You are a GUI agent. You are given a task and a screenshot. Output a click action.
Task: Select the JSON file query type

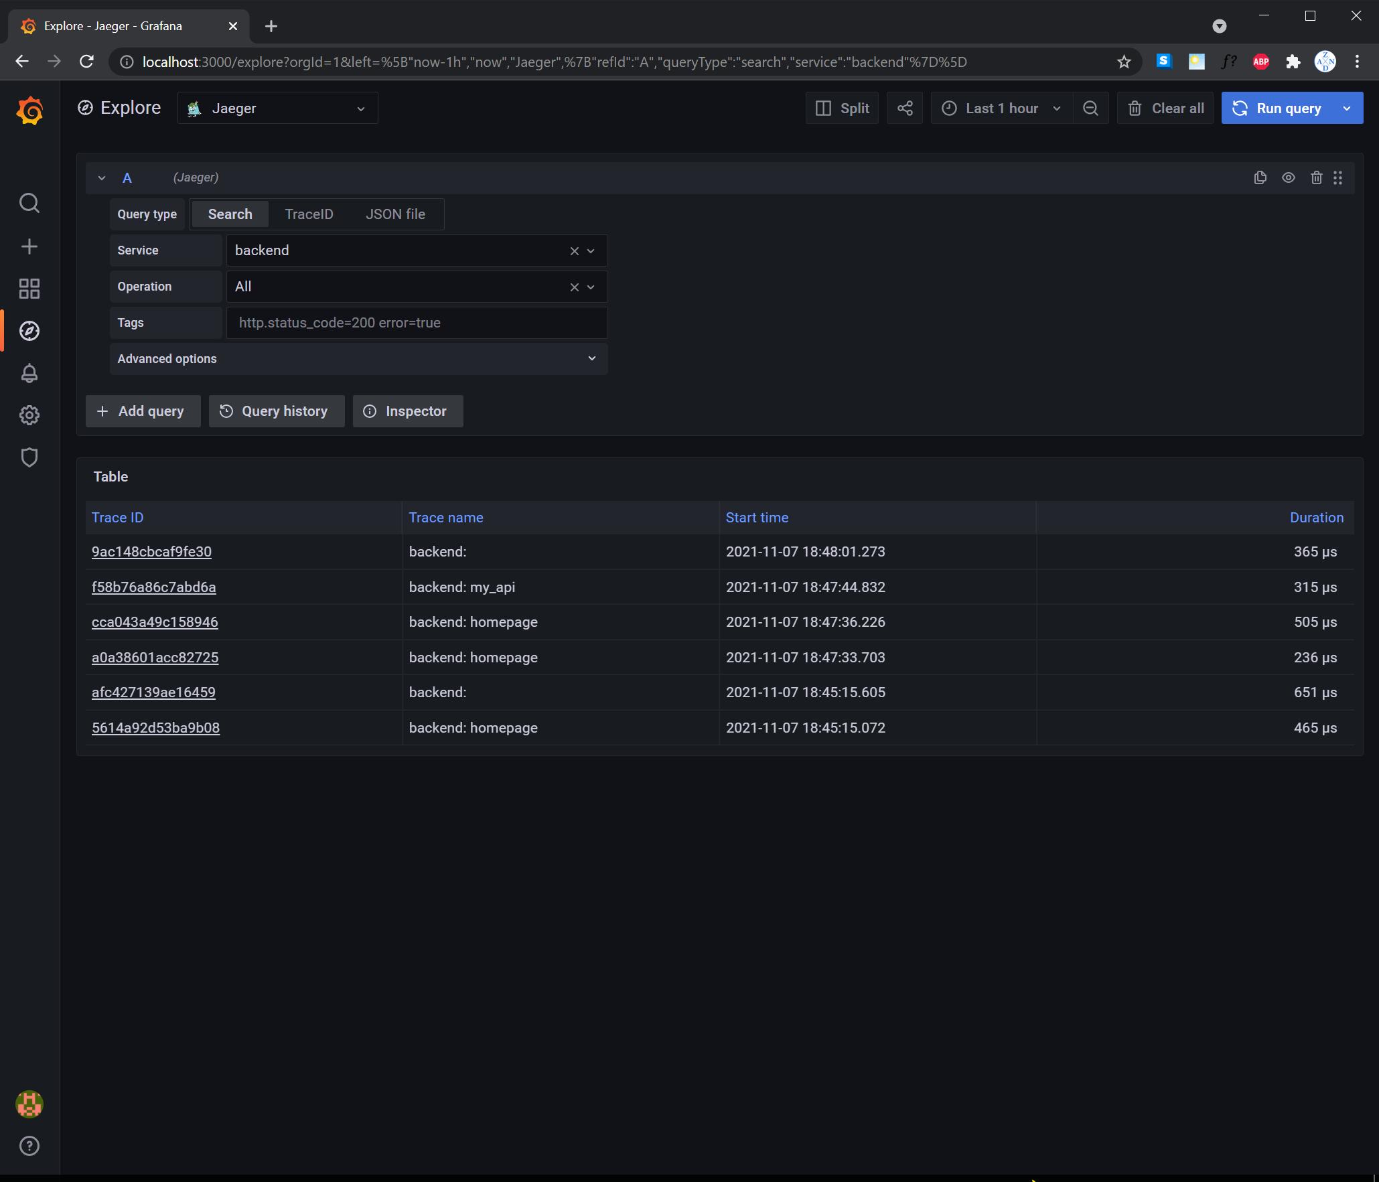click(395, 214)
